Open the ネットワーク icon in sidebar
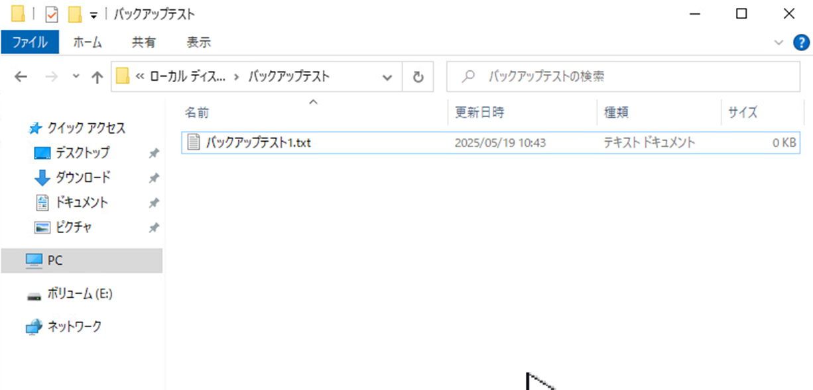This screenshot has width=813, height=390. 34,326
